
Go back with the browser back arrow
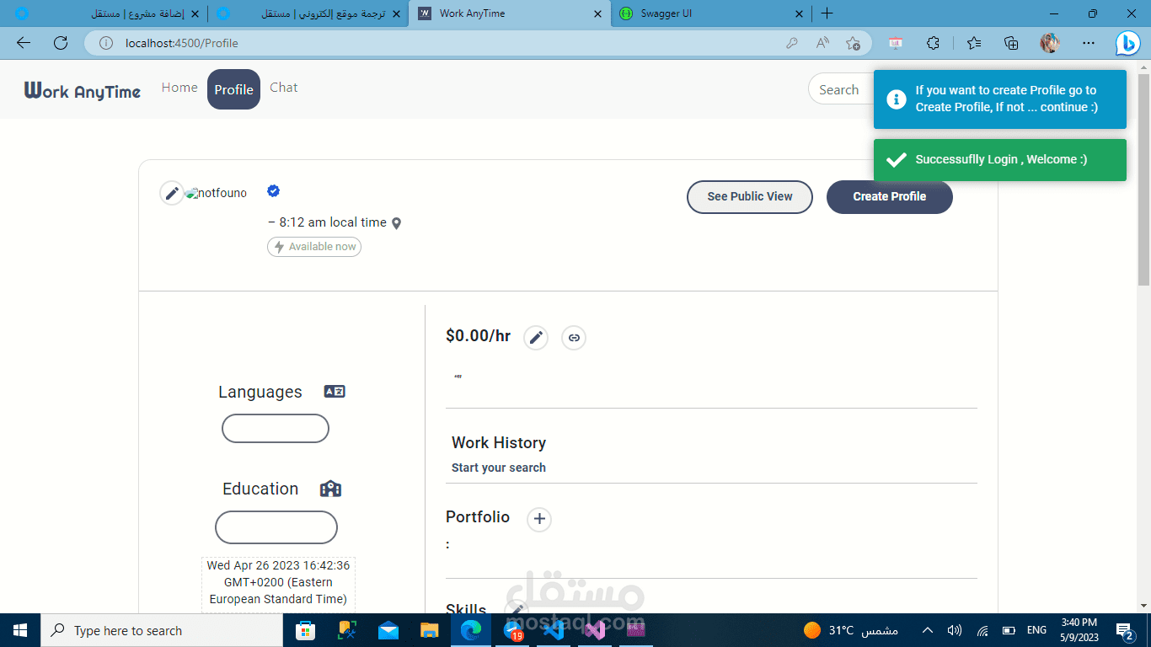coord(24,43)
